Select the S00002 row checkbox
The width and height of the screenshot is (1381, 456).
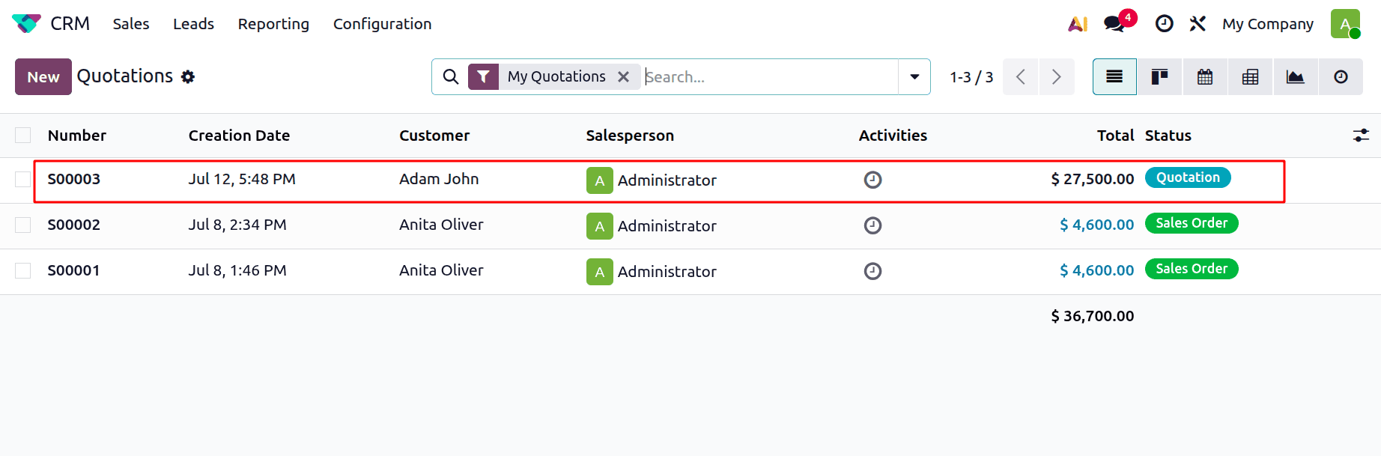pos(23,225)
